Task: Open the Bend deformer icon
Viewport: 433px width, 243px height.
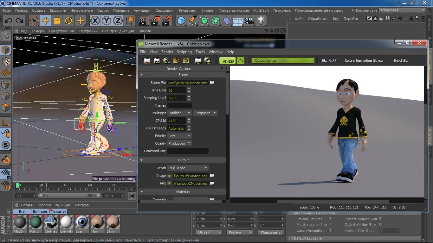Action: point(227,21)
